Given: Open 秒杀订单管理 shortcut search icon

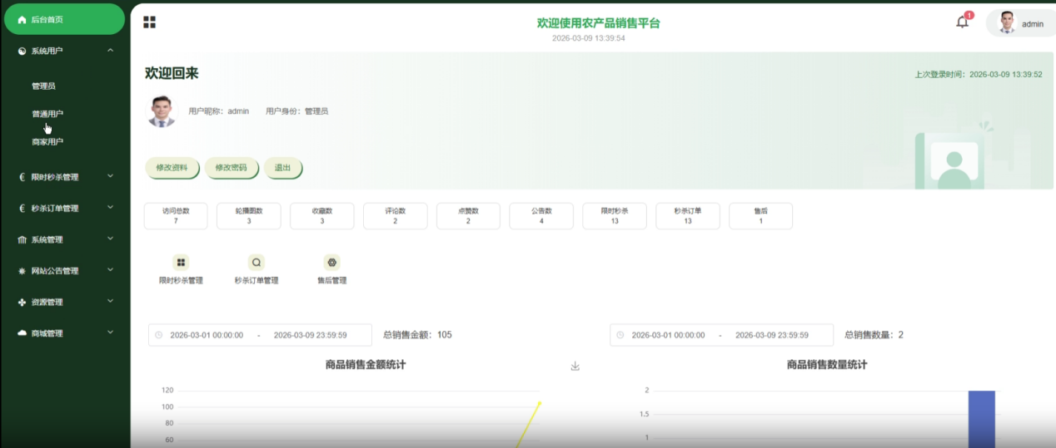Looking at the screenshot, I should [257, 263].
